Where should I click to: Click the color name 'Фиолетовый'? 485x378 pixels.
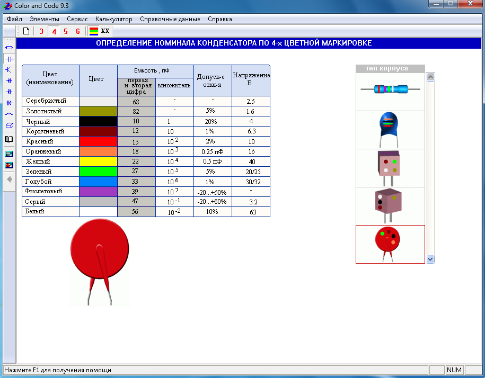43,191
